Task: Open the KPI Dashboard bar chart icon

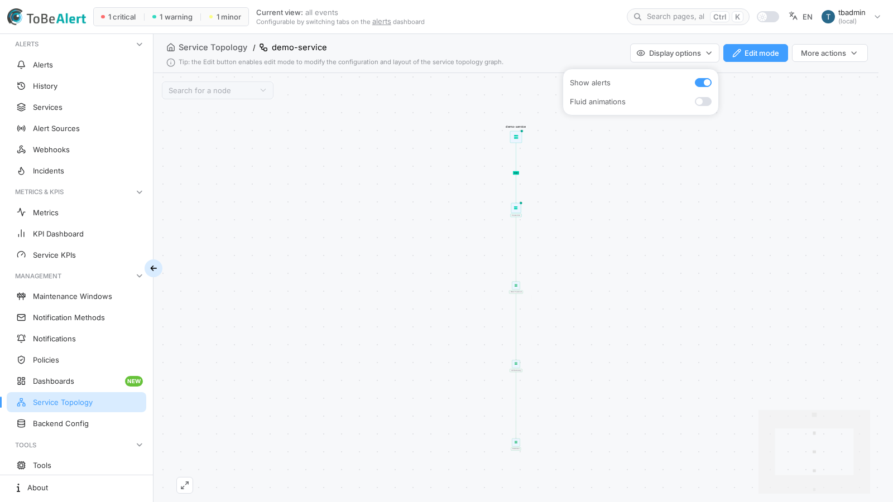Action: (x=21, y=234)
